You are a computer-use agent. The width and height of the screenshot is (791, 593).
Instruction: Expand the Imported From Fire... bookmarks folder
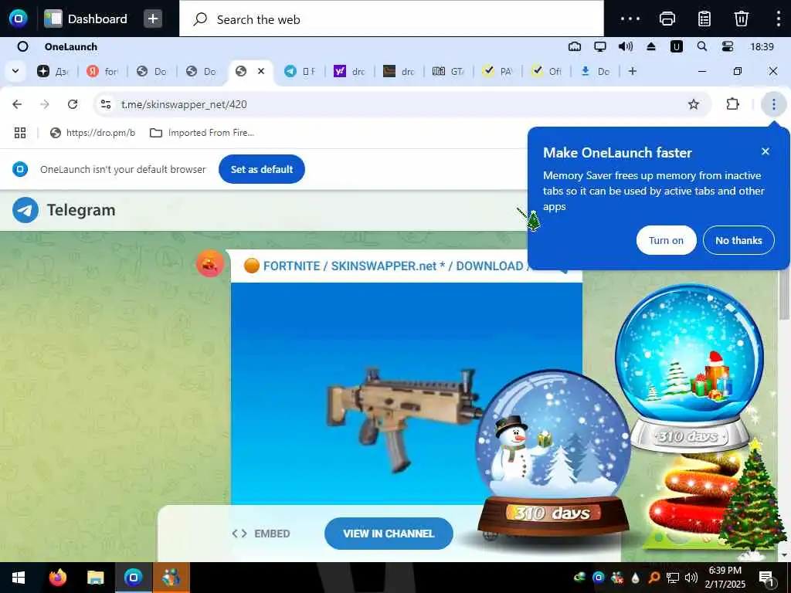[202, 133]
